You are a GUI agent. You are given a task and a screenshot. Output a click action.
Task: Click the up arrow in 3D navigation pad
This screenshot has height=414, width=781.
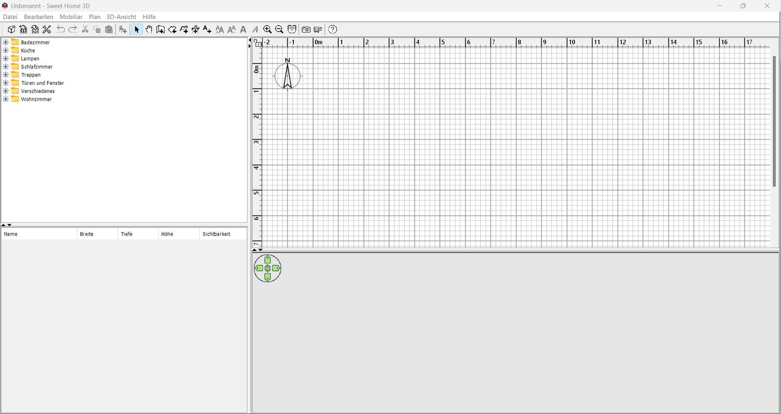pyautogui.click(x=267, y=260)
